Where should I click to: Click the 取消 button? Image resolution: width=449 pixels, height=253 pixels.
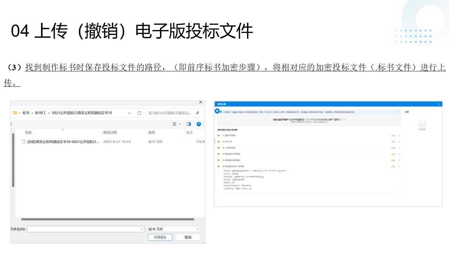click(188, 237)
